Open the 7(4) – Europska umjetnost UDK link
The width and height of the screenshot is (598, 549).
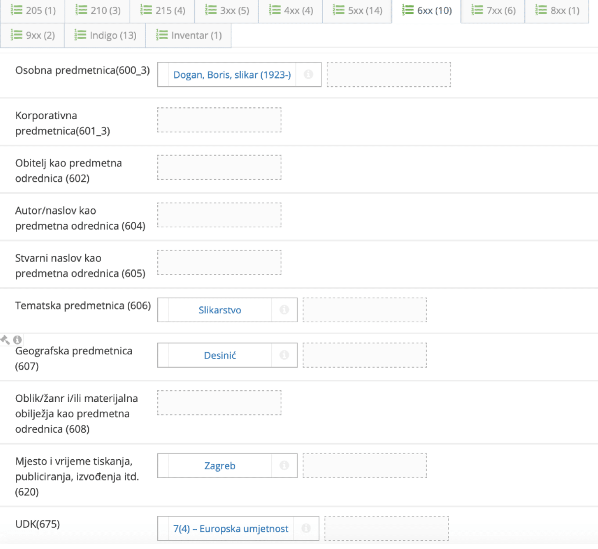(x=231, y=529)
